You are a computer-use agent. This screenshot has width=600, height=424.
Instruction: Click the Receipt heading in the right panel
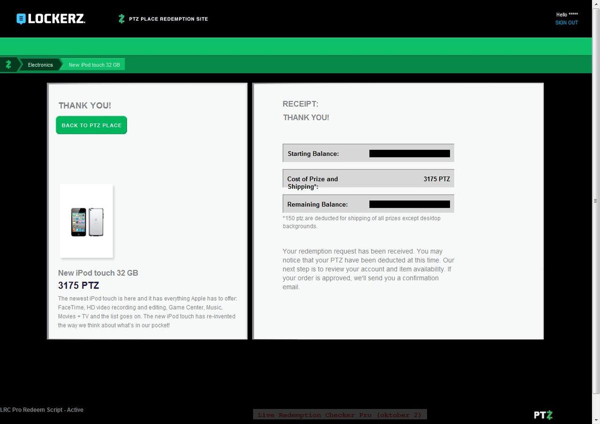(x=300, y=104)
